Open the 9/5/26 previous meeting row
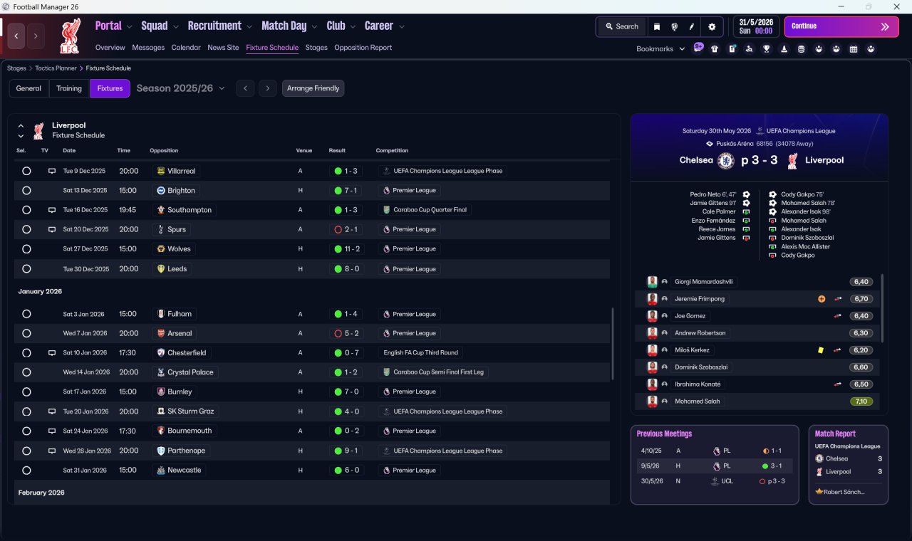This screenshot has height=541, width=912. pos(715,466)
